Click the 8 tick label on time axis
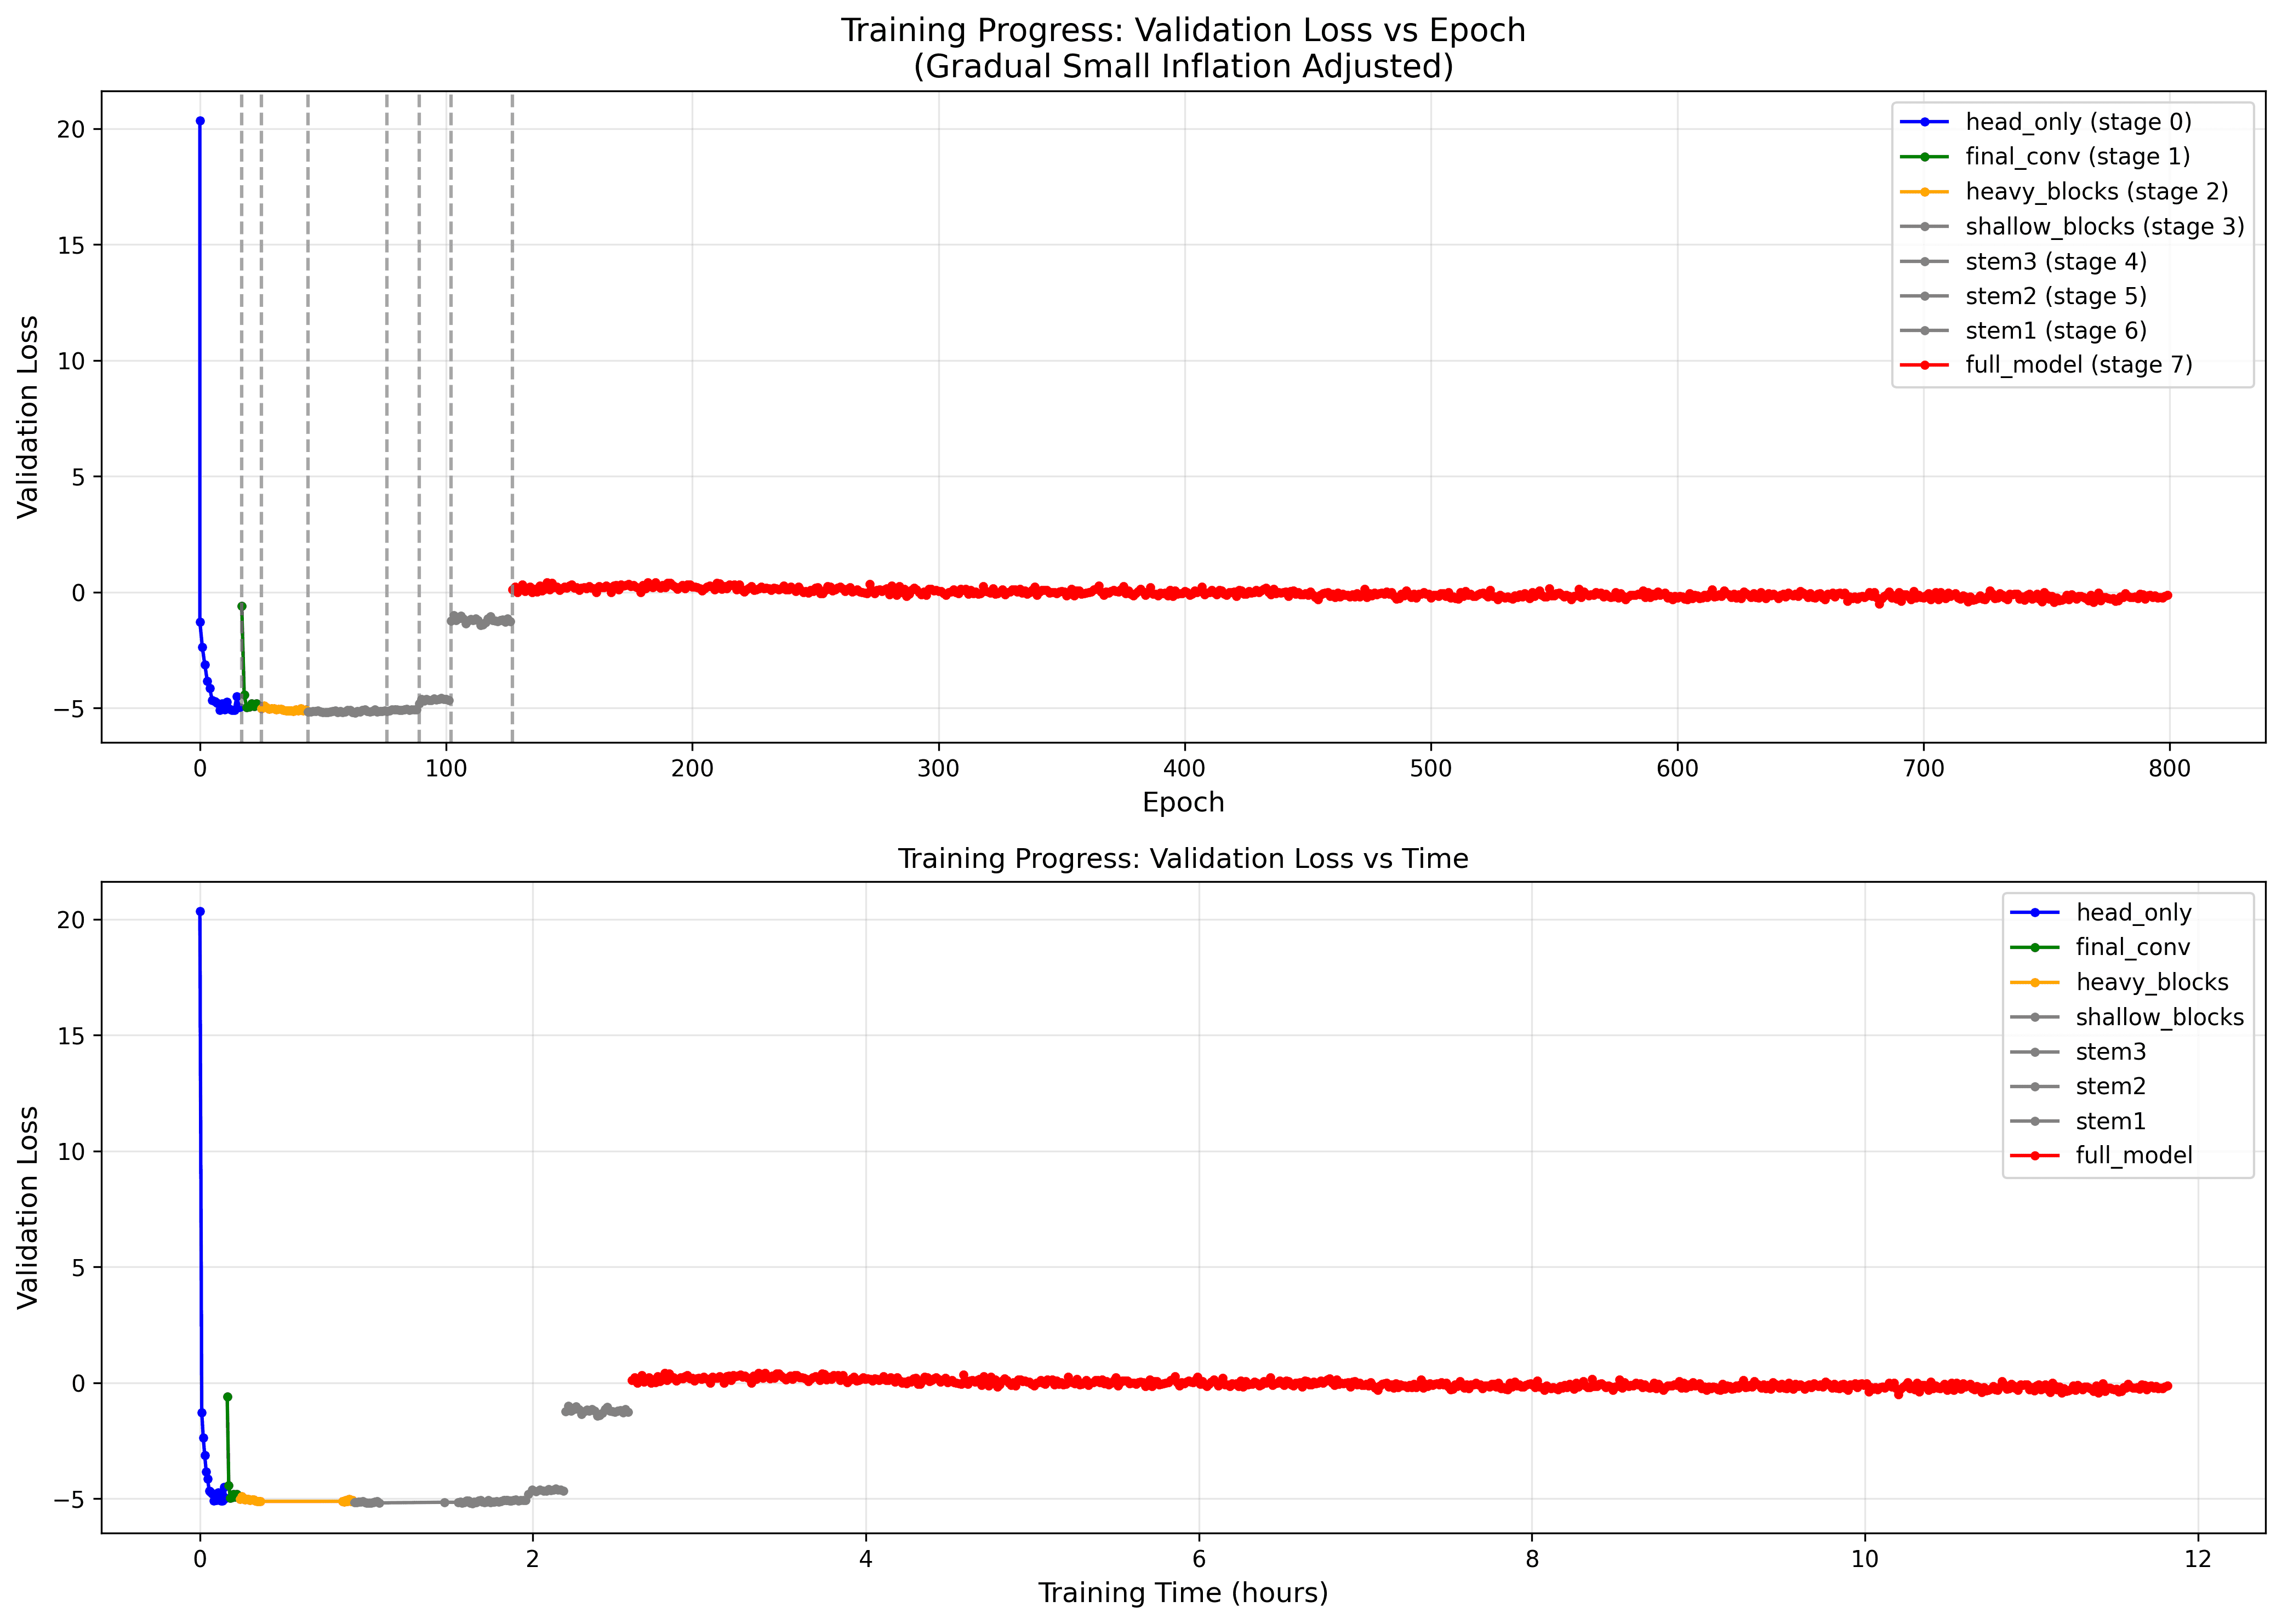 1531,1560
